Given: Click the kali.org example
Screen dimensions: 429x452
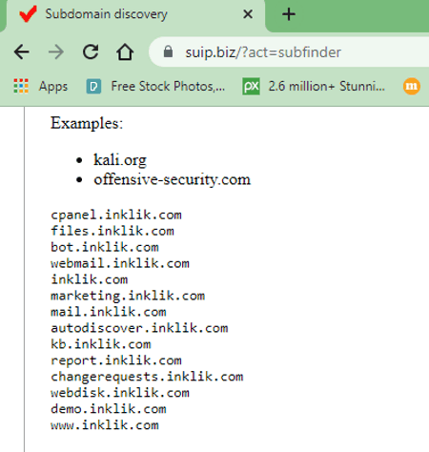Looking at the screenshot, I should 120,159.
